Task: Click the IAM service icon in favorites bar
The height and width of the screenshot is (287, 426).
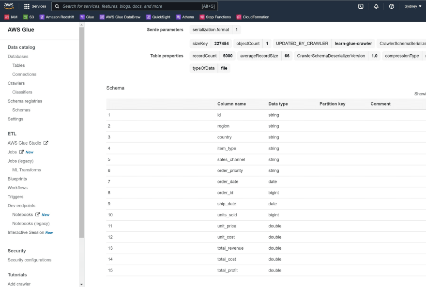Action: point(7,17)
